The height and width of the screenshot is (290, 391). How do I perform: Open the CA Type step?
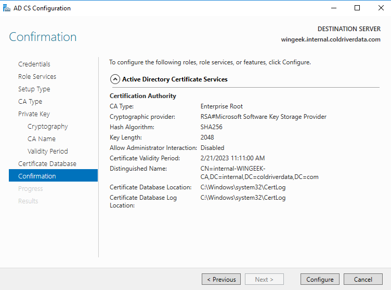point(30,101)
